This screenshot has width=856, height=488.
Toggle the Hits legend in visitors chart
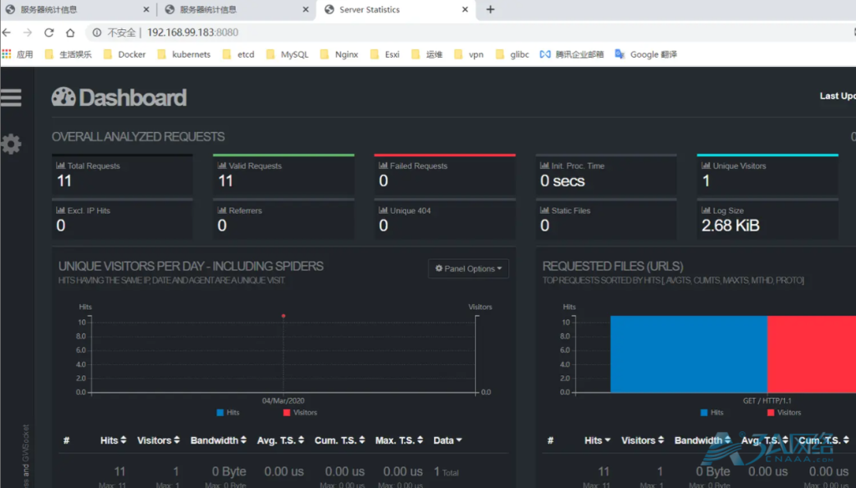click(x=227, y=413)
